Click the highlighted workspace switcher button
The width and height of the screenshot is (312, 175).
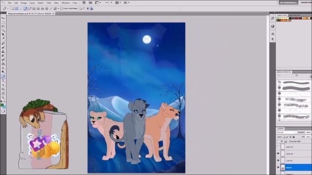pos(288,2)
